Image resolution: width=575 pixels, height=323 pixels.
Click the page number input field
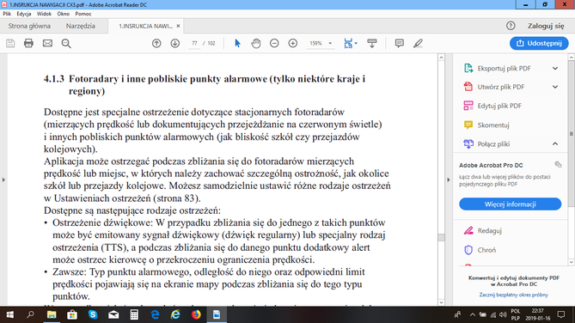coord(194,43)
